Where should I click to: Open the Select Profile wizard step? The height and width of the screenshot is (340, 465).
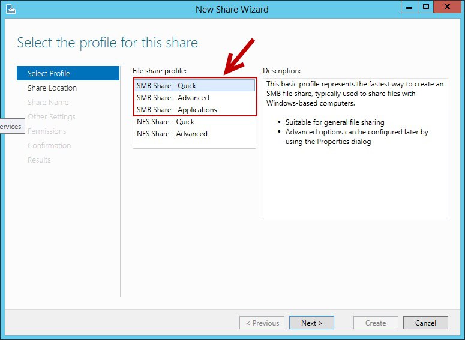point(68,73)
